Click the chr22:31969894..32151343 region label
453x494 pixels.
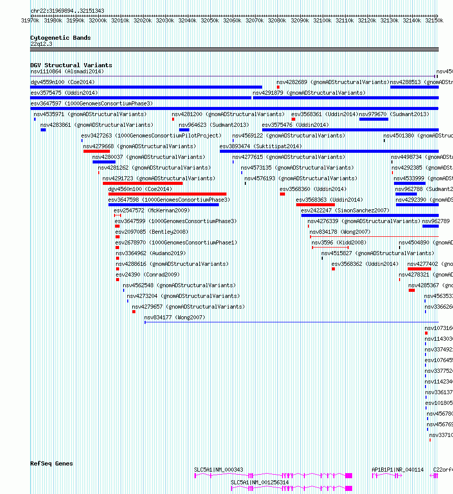coord(67,11)
